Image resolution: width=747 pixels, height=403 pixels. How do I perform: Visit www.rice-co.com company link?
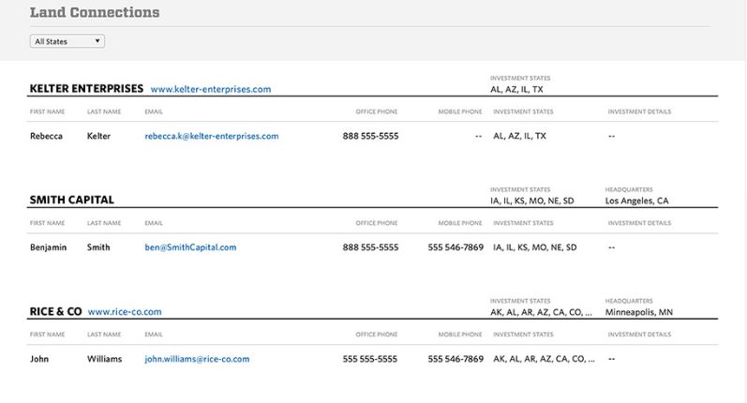click(x=125, y=312)
